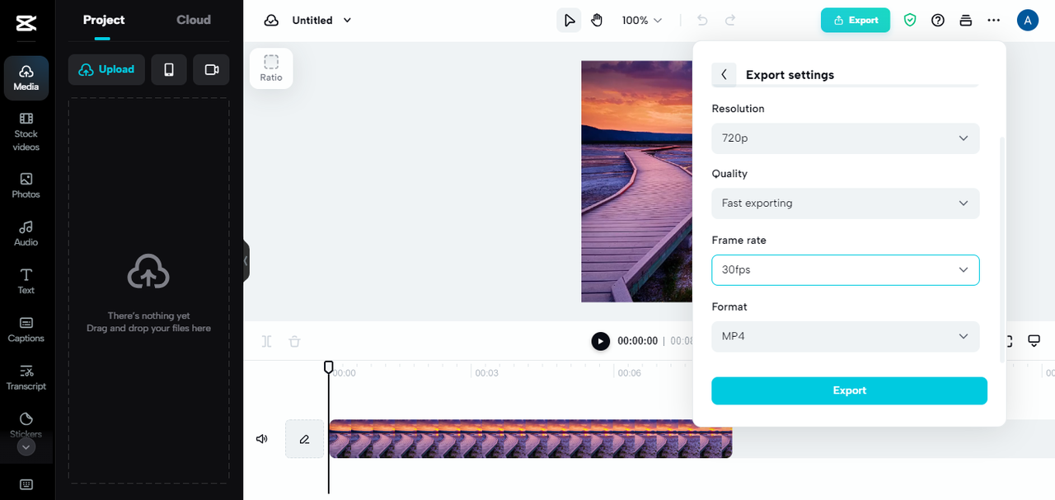Open the Captions panel
The image size is (1055, 500).
(26, 329)
